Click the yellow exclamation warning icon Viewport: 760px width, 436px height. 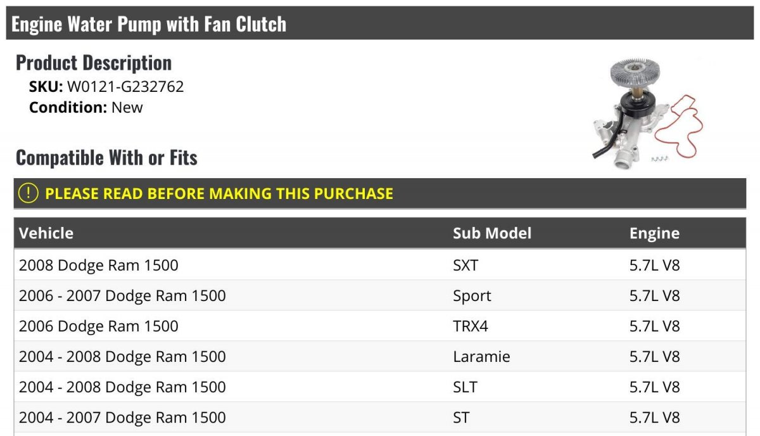pos(28,193)
